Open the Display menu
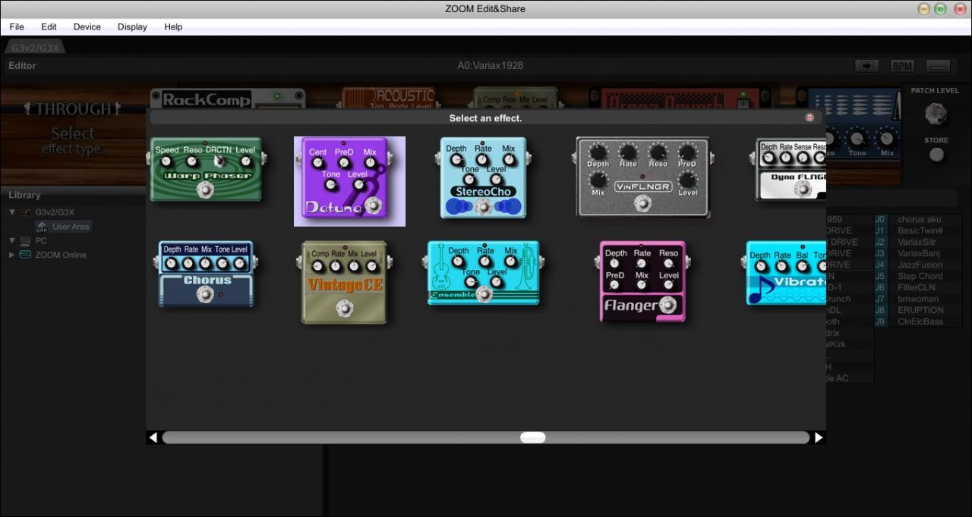Screen dimensions: 972x517 [132, 27]
